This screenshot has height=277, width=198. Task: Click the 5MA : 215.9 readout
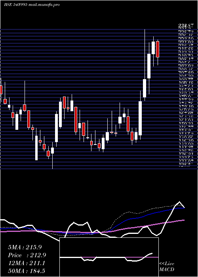point(25,247)
